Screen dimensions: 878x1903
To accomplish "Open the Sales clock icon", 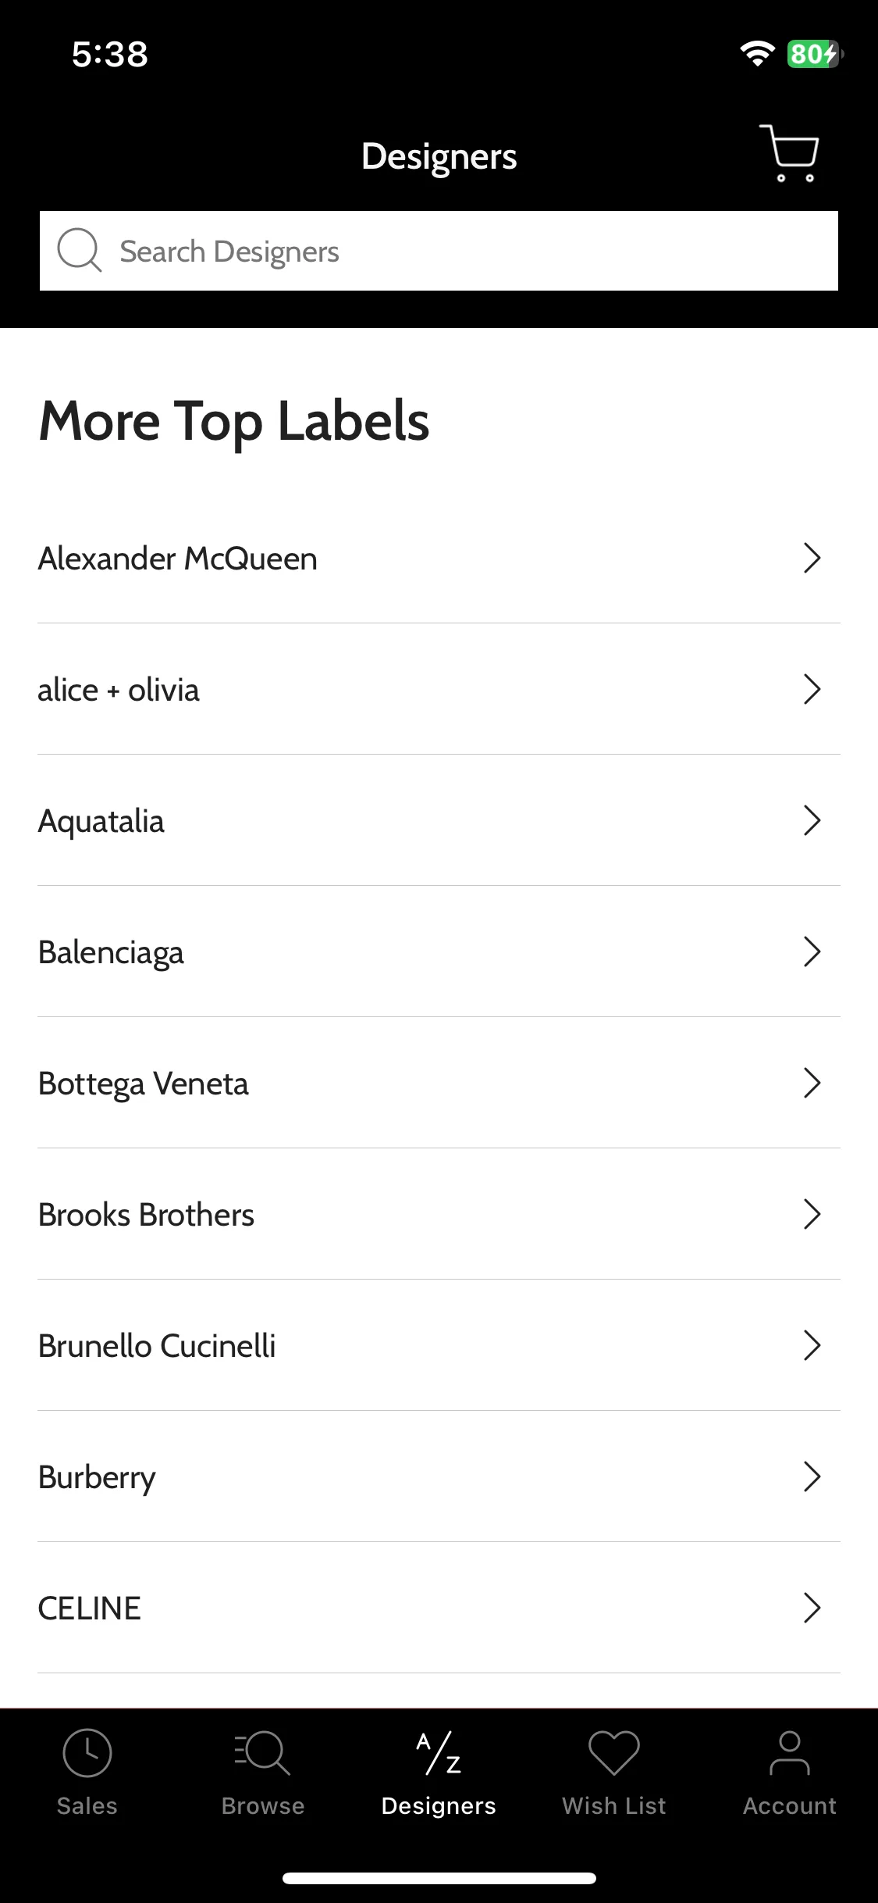I will coord(87,1752).
